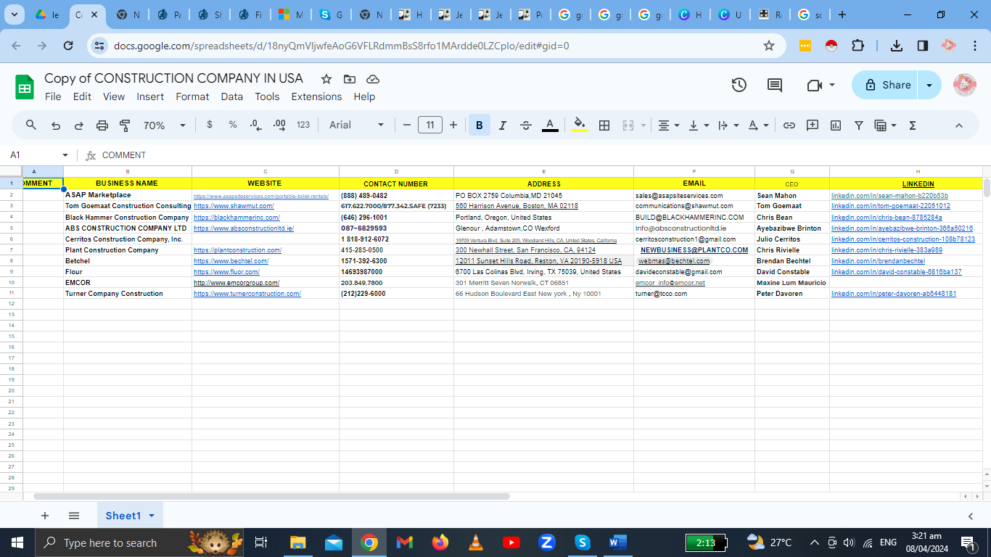Viewport: 991px width, 557px height.
Task: Click the horizontal scrollbar of the sheet
Action: pyautogui.click(x=271, y=497)
